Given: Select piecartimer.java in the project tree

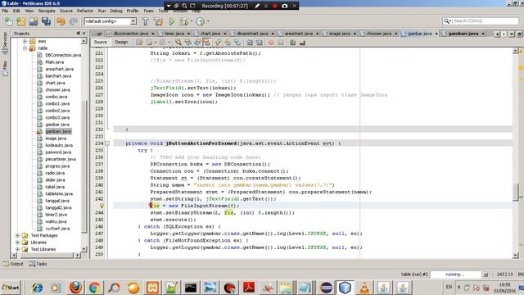Looking at the screenshot, I should pyautogui.click(x=61, y=159).
